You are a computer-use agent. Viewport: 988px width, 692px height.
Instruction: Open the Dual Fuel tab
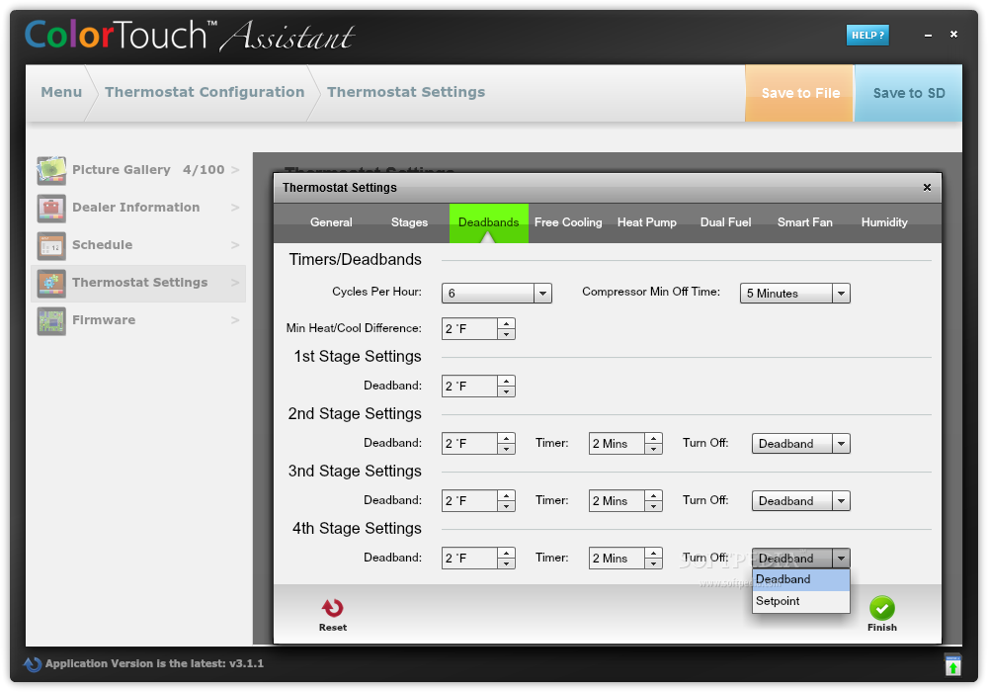click(725, 222)
